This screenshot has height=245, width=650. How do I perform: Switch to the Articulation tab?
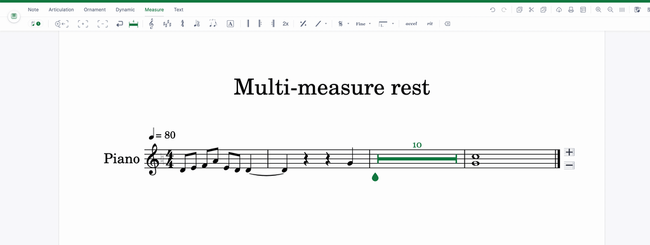point(62,10)
